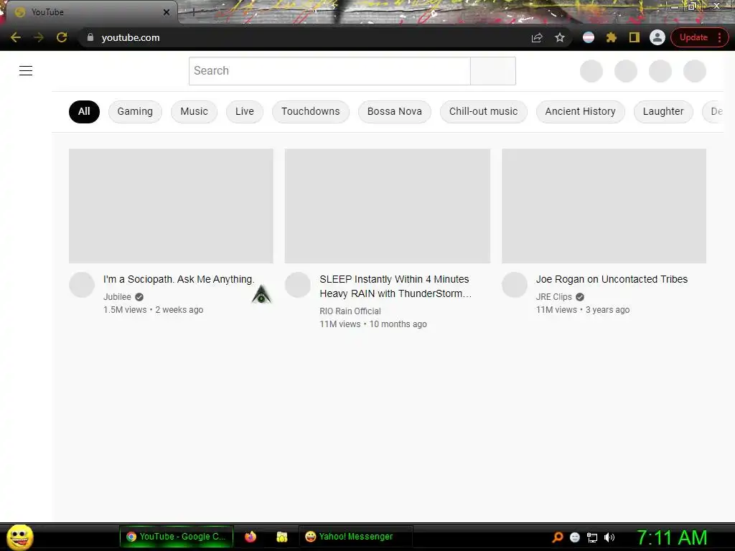Screen dimensions: 735x551
Task: Click the Jubilee channel avatar placeholder
Action: (x=82, y=285)
